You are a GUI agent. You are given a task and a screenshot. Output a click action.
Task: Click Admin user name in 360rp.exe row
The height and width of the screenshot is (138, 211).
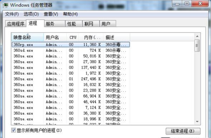click(x=54, y=45)
